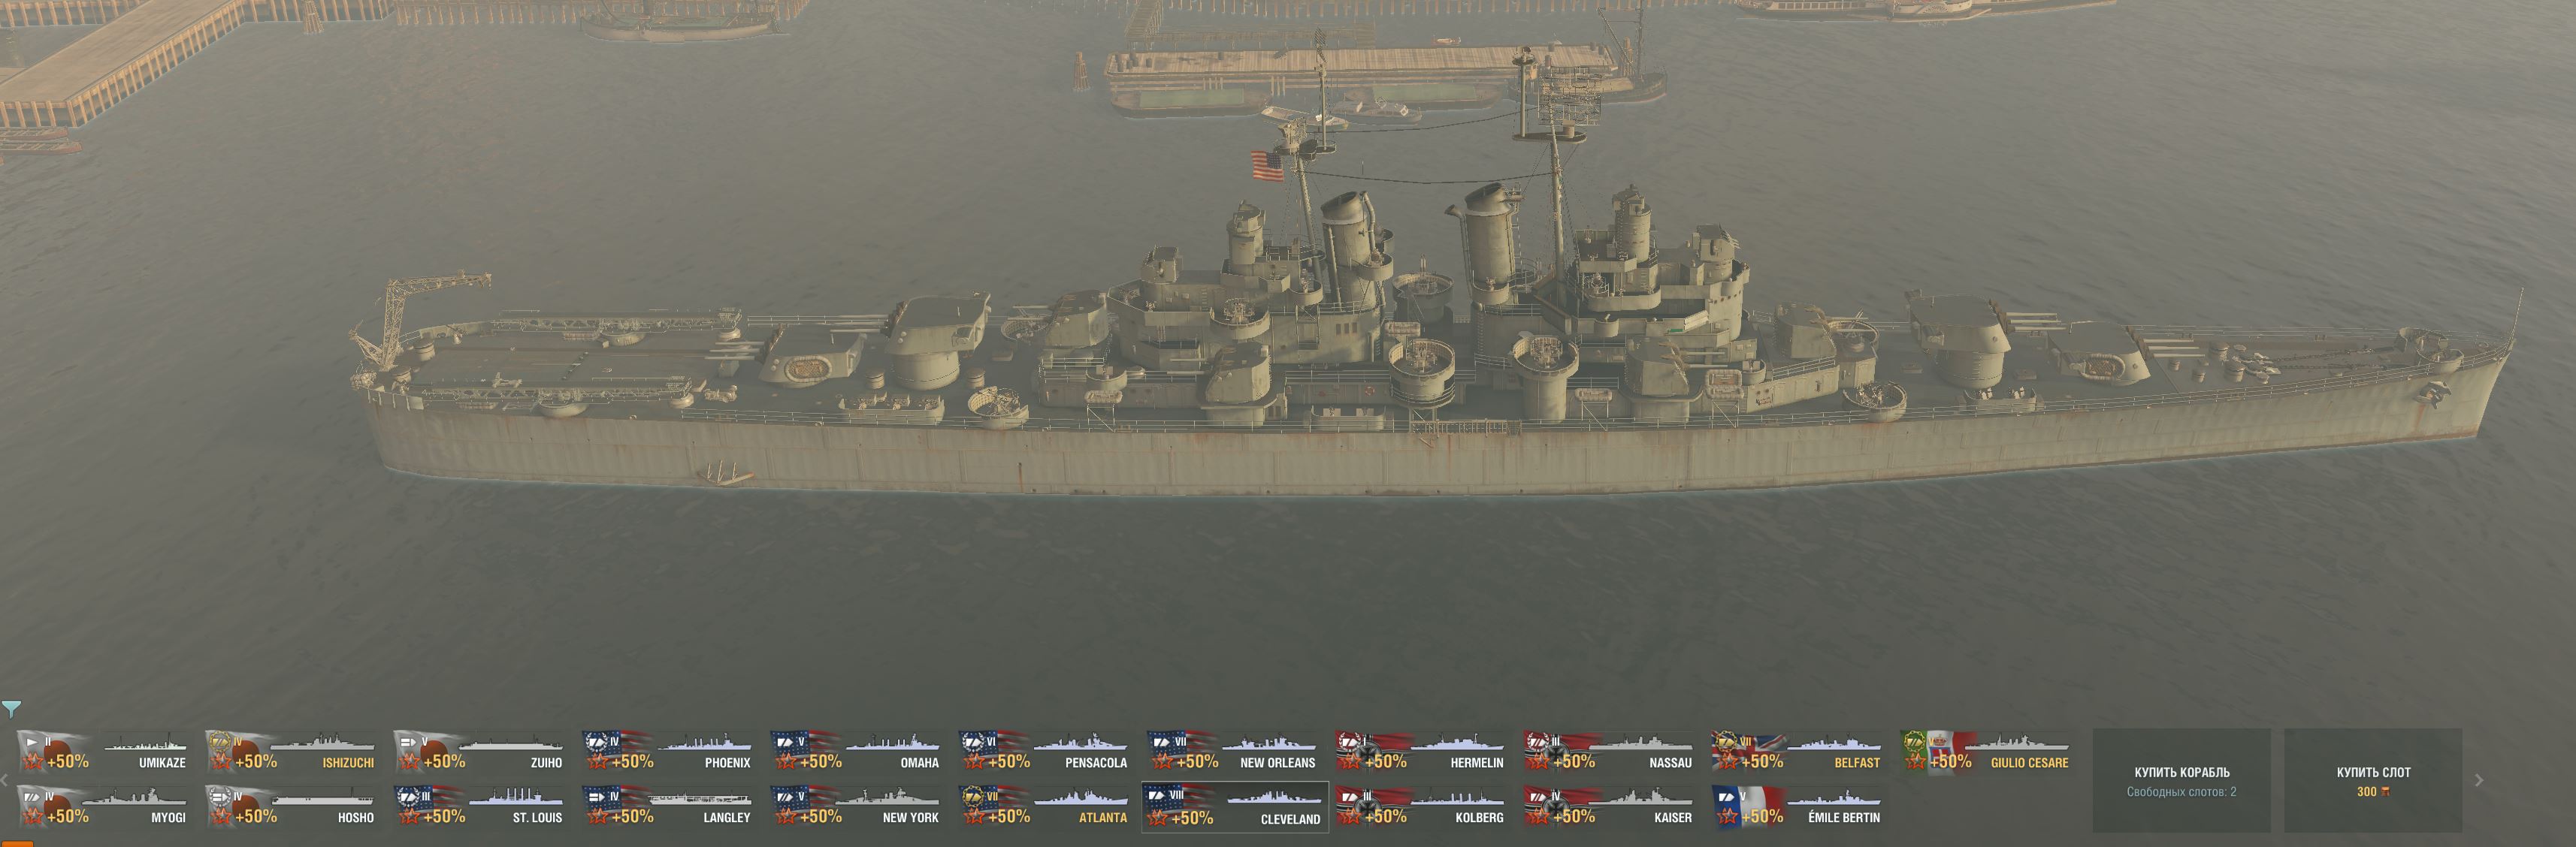Click the left carousel arrow chevron
The width and height of the screenshot is (2576, 847).
coord(5,780)
